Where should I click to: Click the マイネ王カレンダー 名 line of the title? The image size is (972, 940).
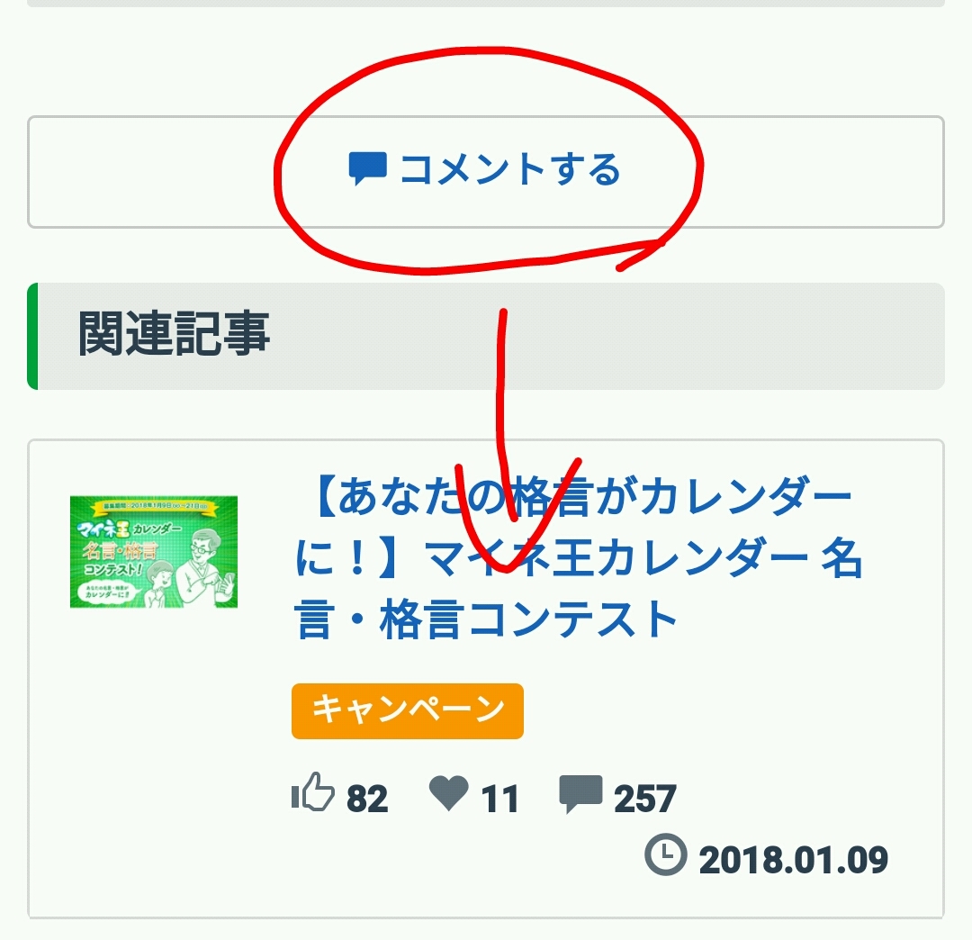click(x=644, y=558)
